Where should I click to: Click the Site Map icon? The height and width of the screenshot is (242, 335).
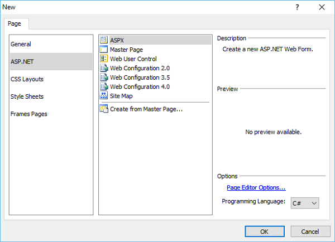(104, 96)
